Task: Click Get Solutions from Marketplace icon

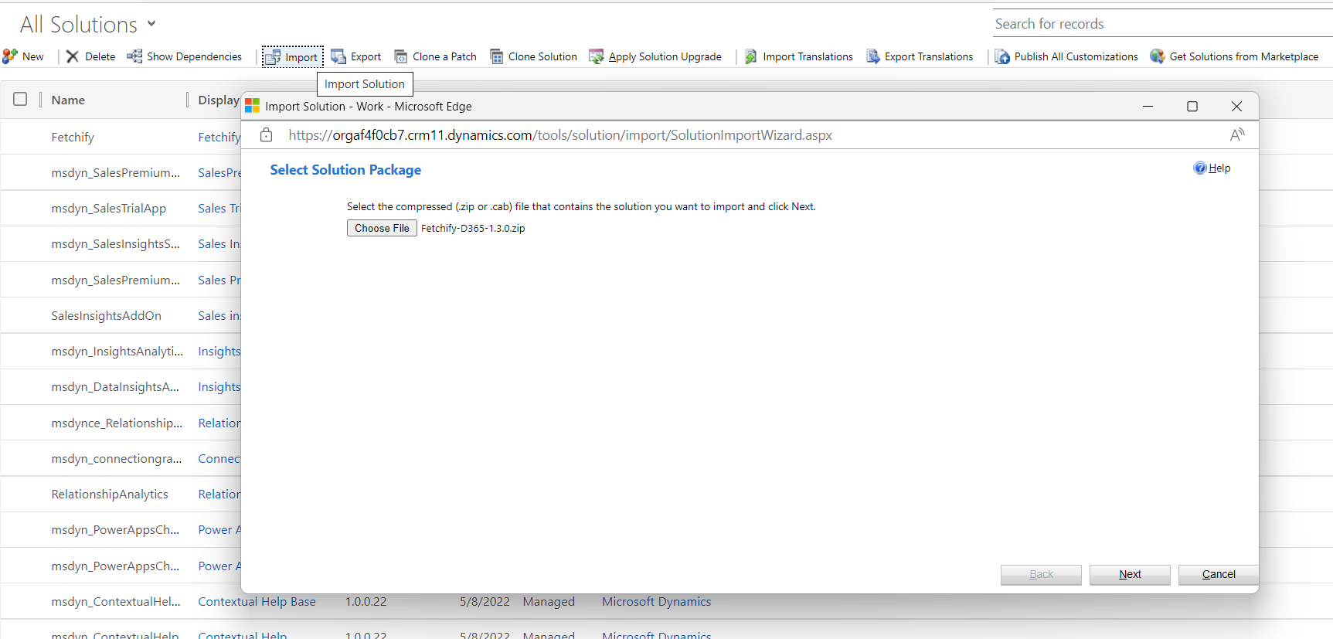Action: click(1158, 56)
